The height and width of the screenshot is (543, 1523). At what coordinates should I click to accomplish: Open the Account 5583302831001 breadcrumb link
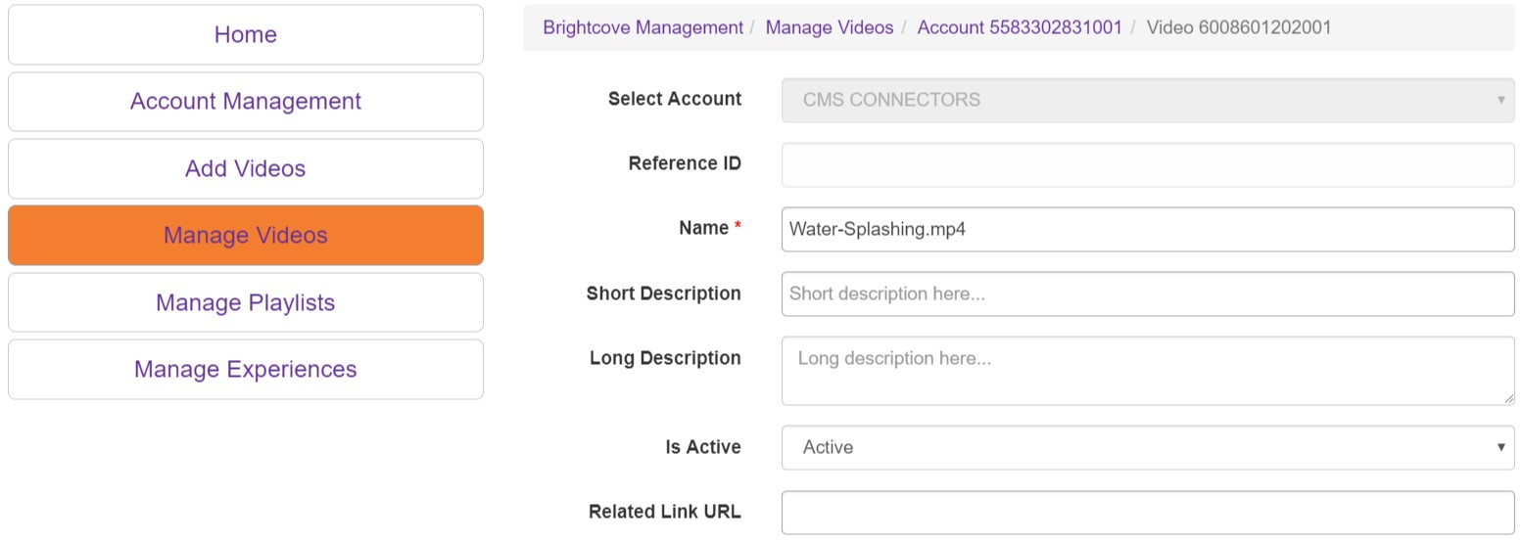pyautogui.click(x=1019, y=27)
